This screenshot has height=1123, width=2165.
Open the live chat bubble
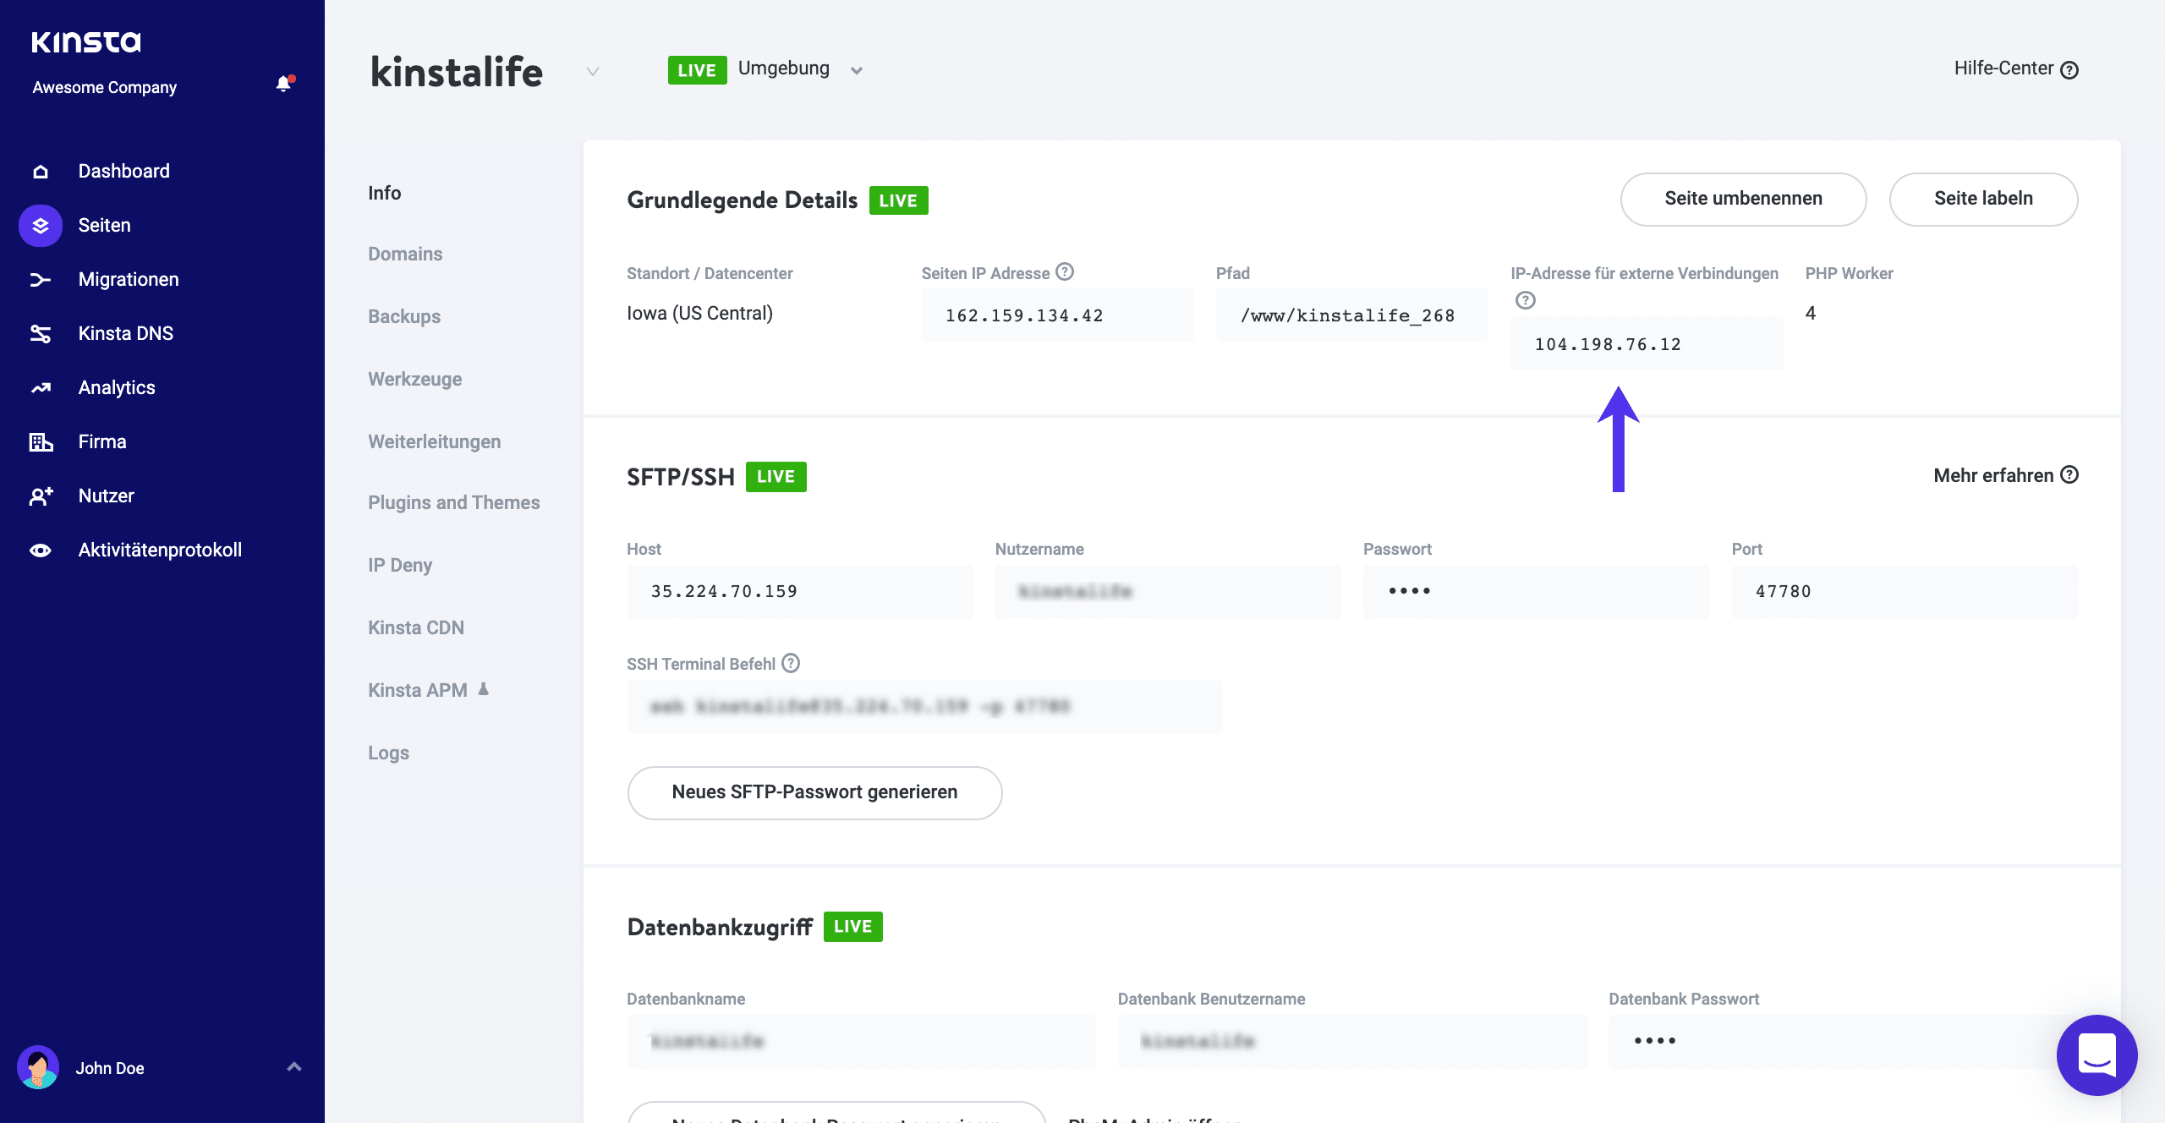tap(2096, 1055)
